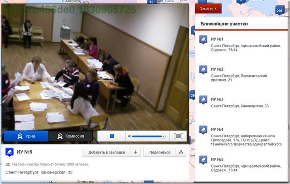Image resolution: width=290 pixels, height=184 pixels.
Task: Click the map cluster marker 296
Action: tap(279, 10)
